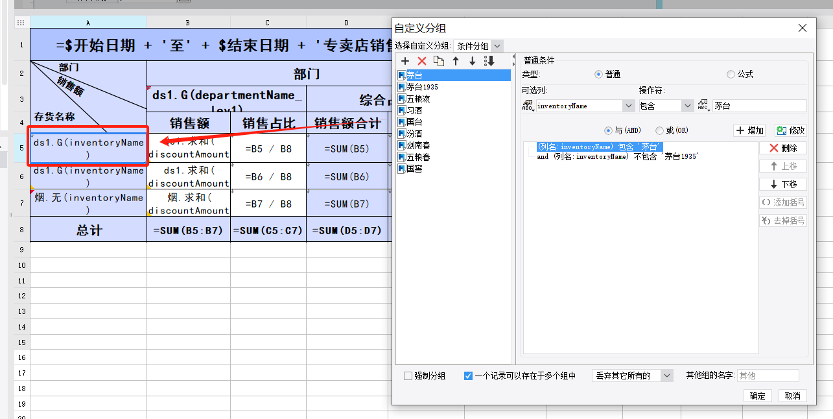Screen dimensions: 833x419
Task: Click the copy group icon
Action: [x=439, y=61]
